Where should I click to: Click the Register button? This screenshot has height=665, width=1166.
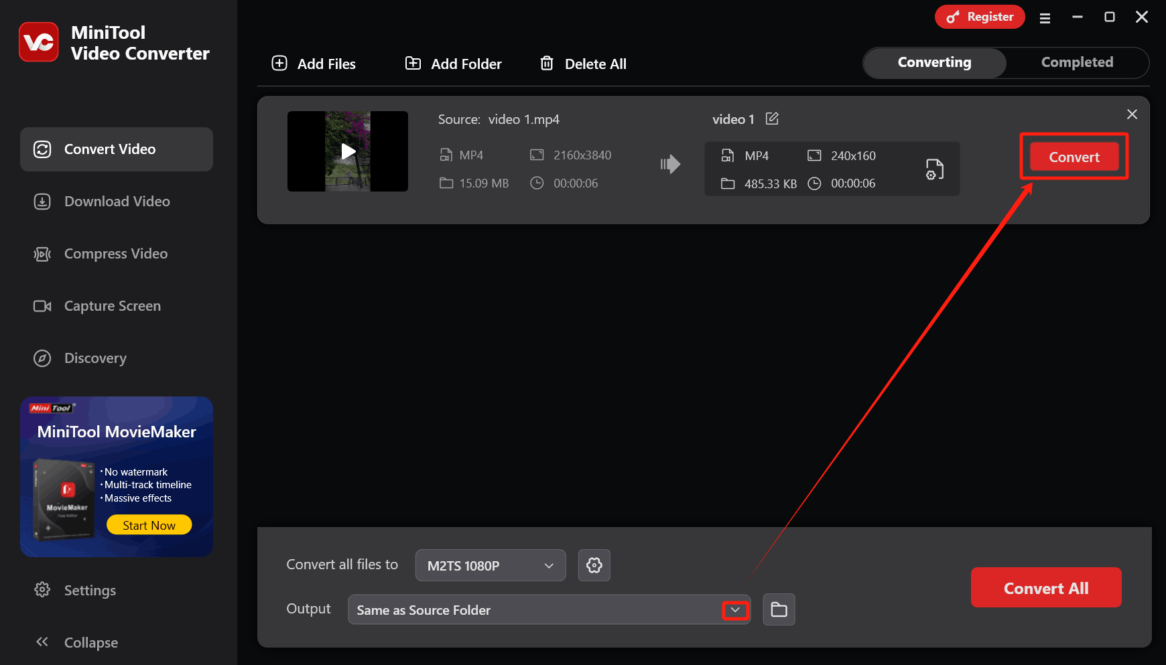coord(980,17)
